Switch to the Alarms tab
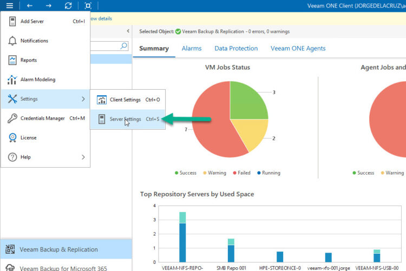Viewport: 406px width, 271px height. (192, 49)
